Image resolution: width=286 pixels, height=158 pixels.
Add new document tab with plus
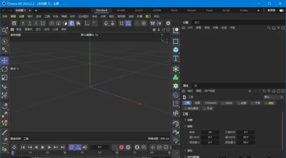[36, 11]
